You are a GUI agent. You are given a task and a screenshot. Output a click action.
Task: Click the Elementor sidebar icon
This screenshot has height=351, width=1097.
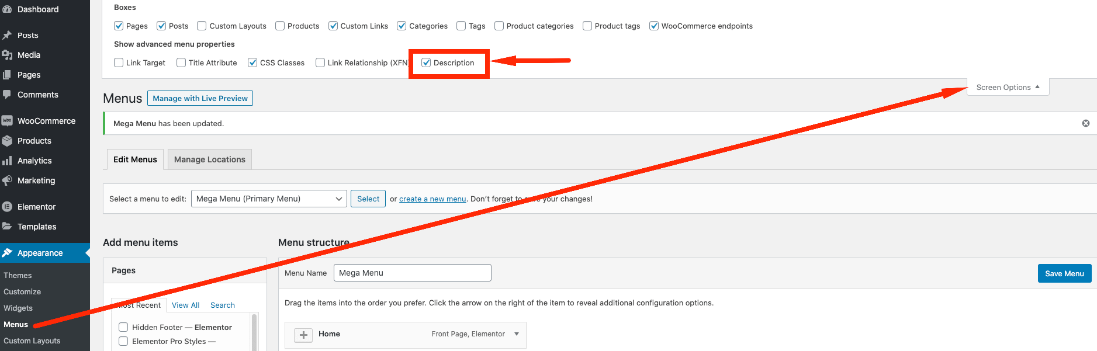pos(7,207)
